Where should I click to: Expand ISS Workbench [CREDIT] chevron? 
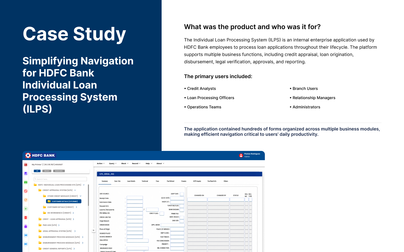point(73,213)
